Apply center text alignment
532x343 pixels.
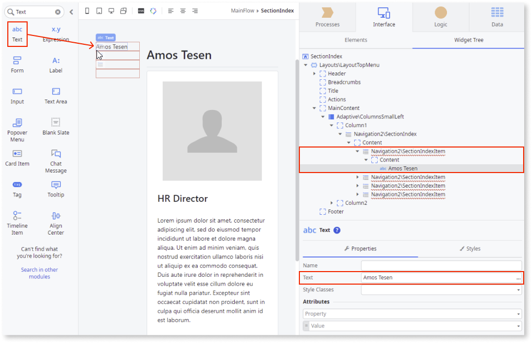(183, 11)
